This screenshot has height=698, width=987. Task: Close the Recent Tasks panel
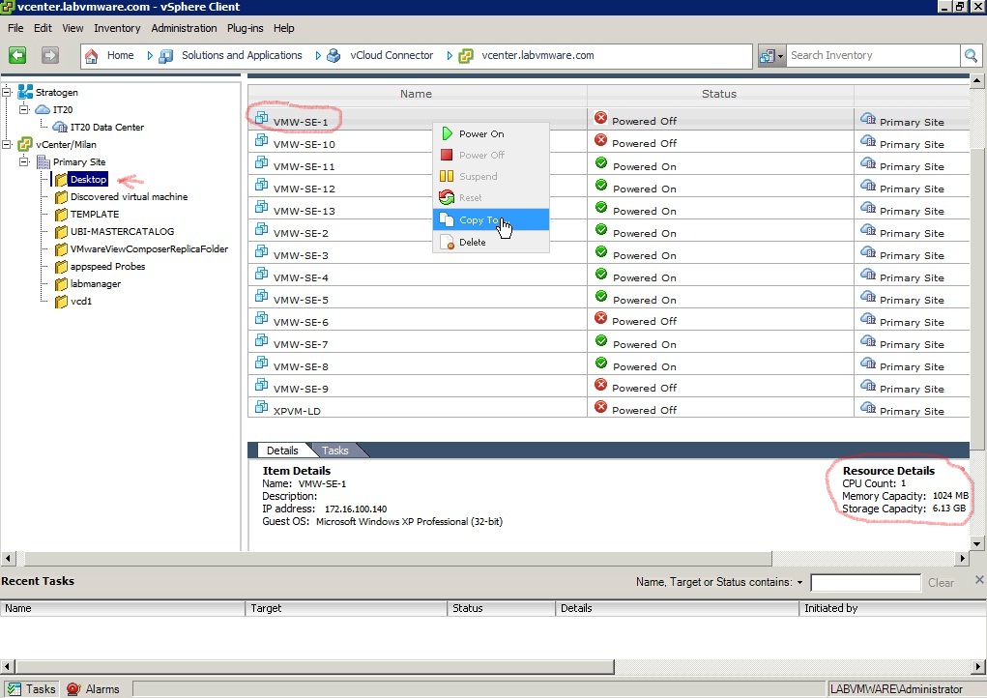pyautogui.click(x=979, y=580)
